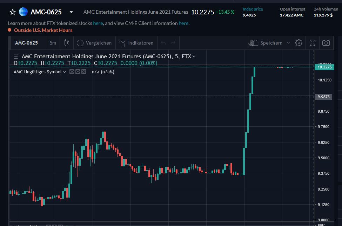Toggle fullscreen chart mode

312,43
